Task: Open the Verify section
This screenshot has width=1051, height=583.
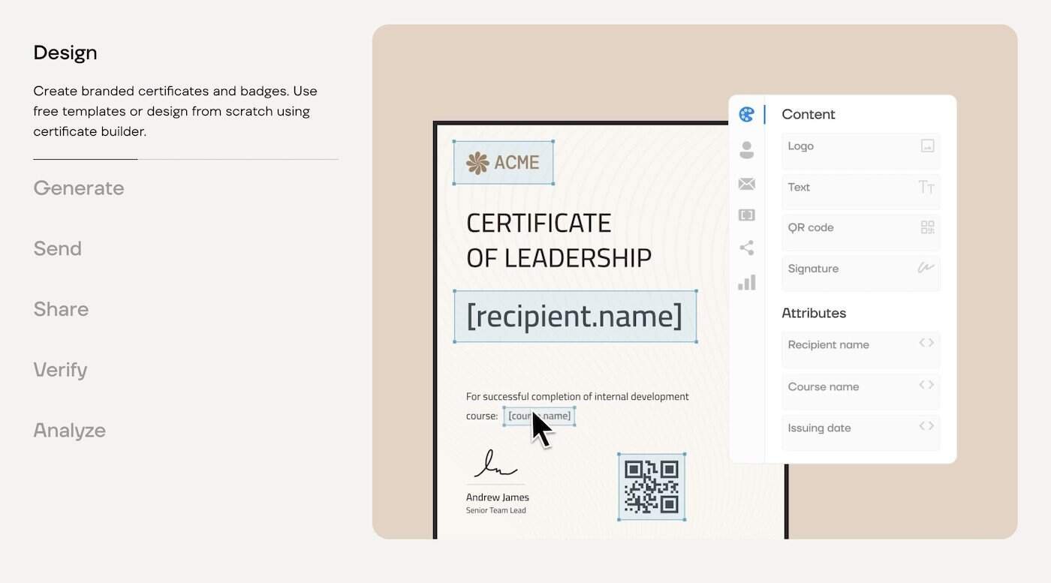Action: pos(60,370)
